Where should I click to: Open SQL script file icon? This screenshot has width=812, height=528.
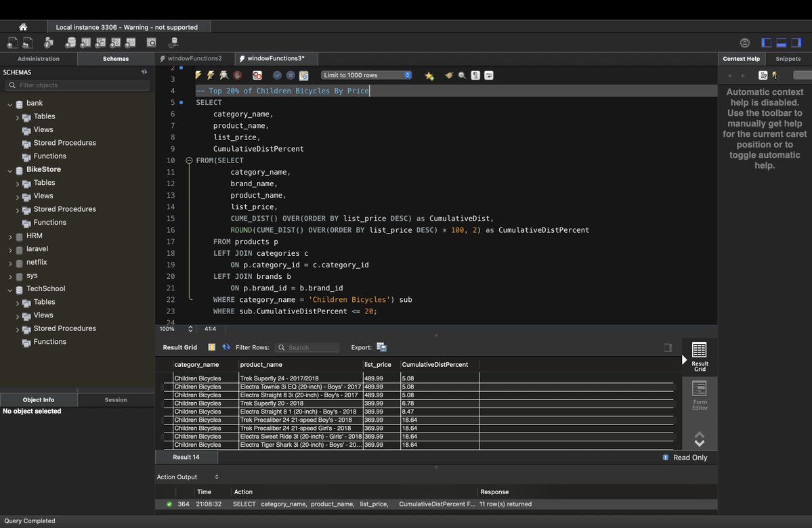[x=28, y=43]
